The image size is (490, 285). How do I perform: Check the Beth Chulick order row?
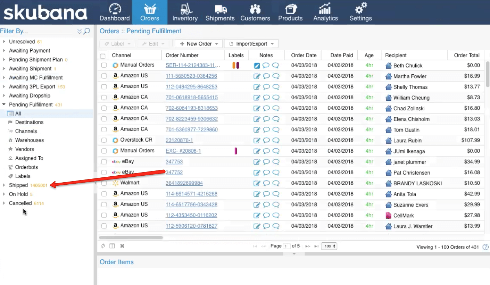click(104, 65)
